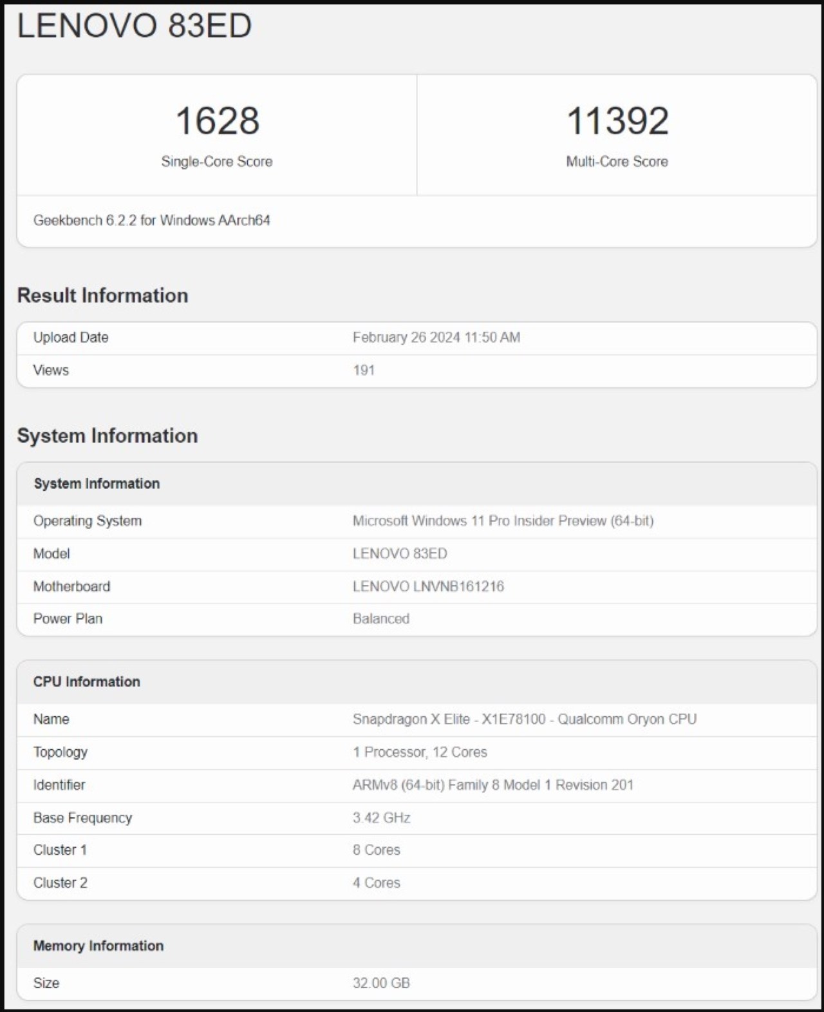
Task: Click the memory Size label
Action: coord(46,984)
